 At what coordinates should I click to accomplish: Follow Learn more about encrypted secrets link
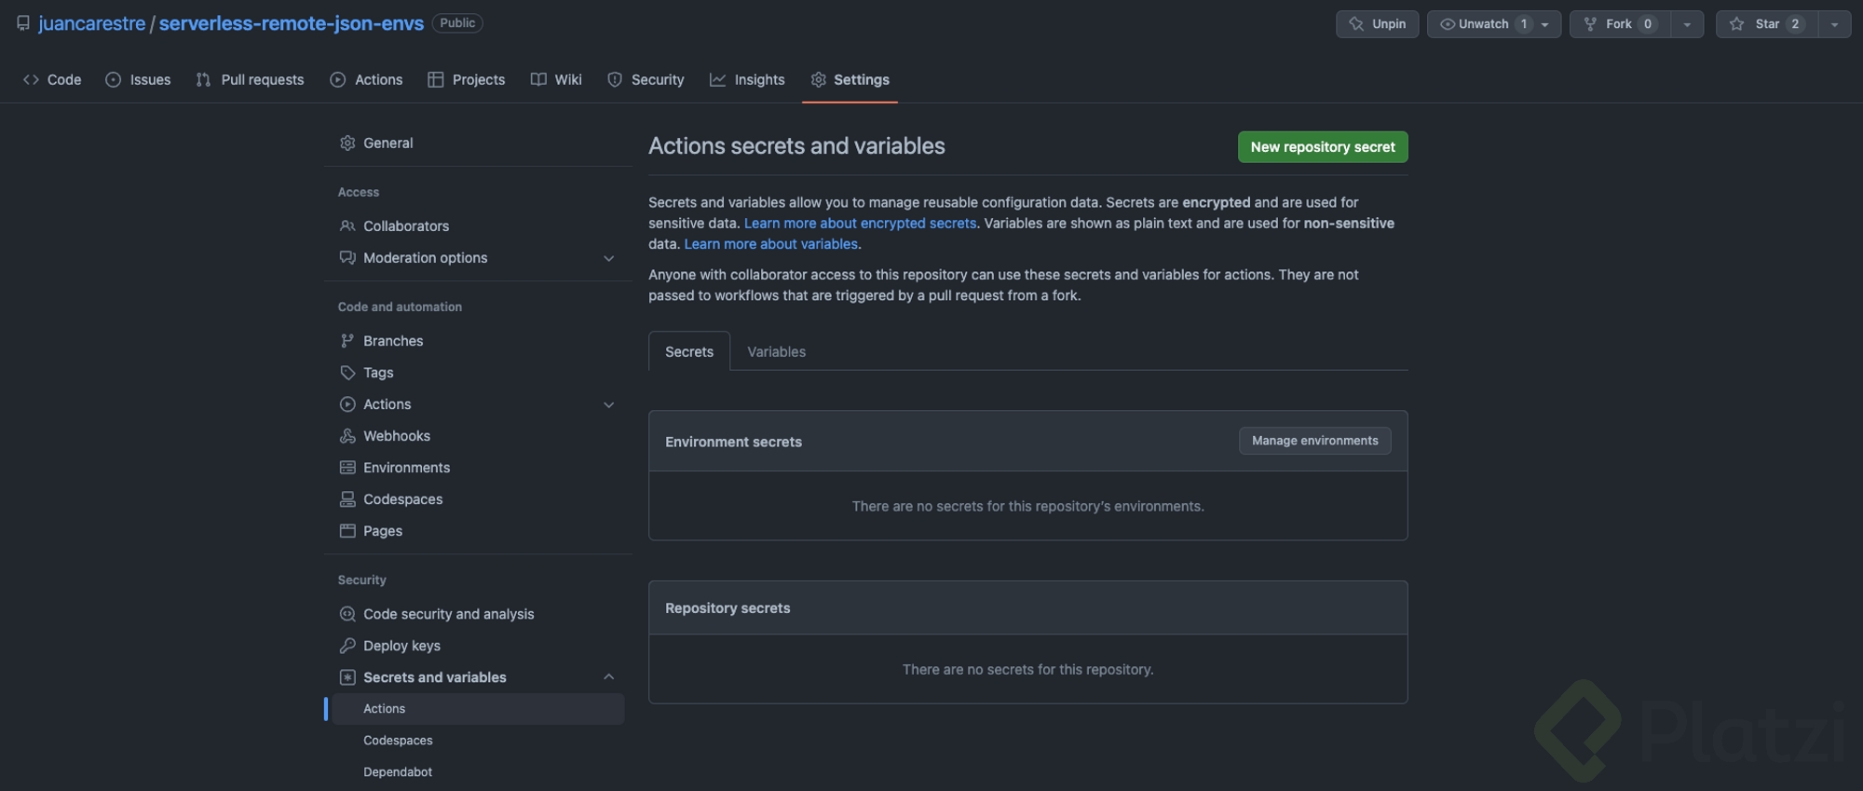(x=860, y=224)
